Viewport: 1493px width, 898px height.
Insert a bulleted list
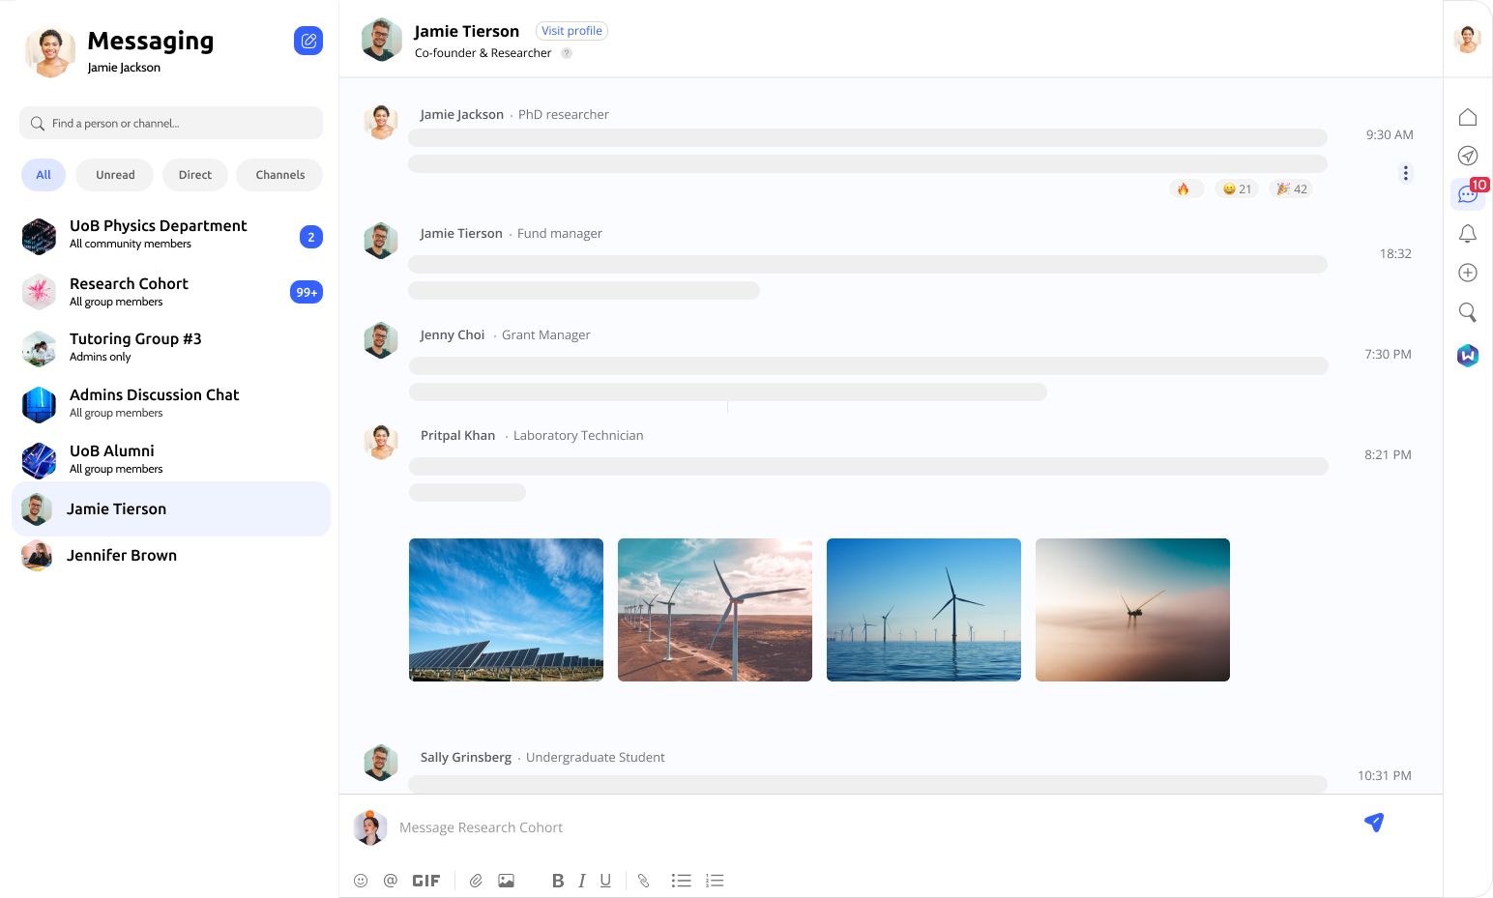682,881
